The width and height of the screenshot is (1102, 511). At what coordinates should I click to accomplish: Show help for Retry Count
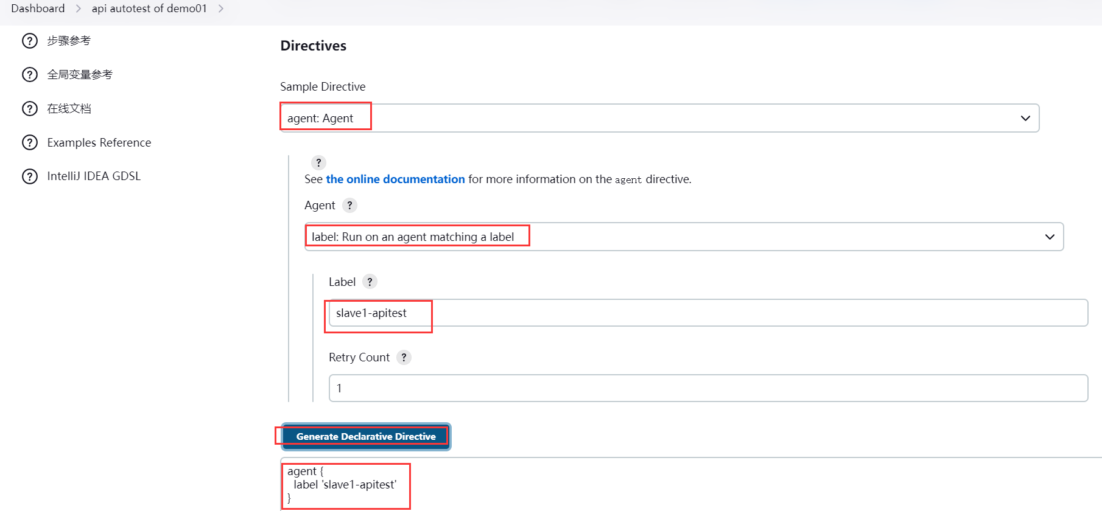pos(404,357)
